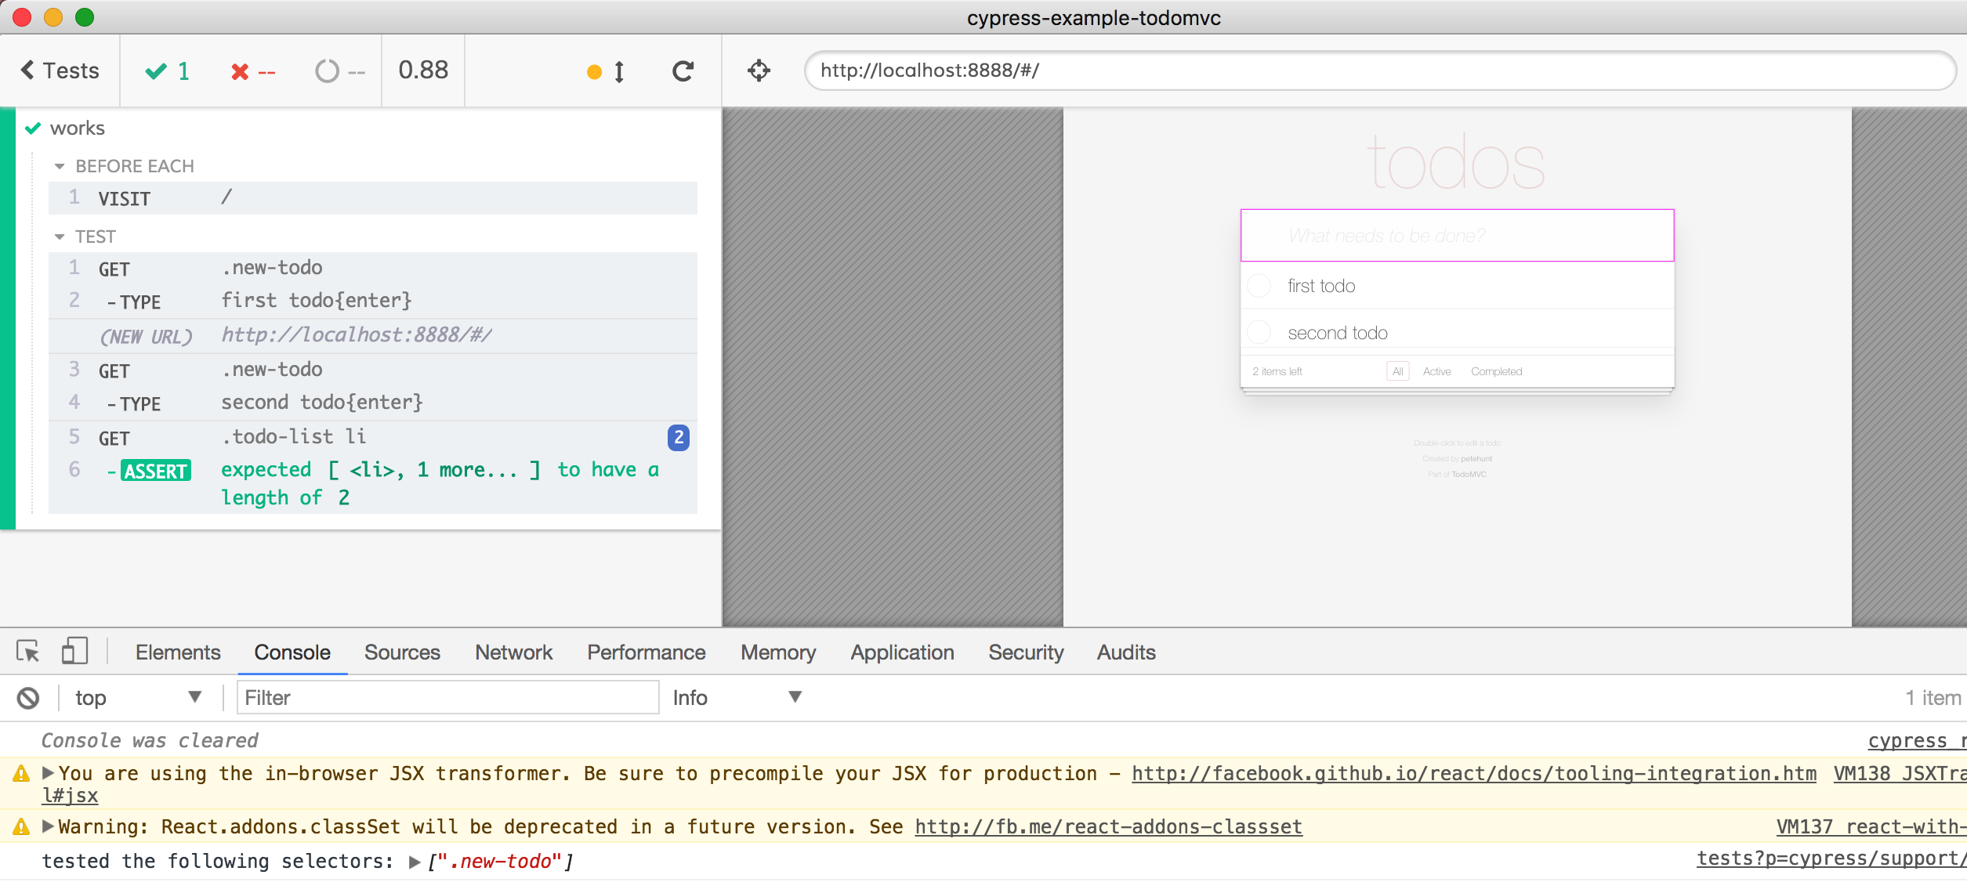Click the blue 2 elements badge

679,437
